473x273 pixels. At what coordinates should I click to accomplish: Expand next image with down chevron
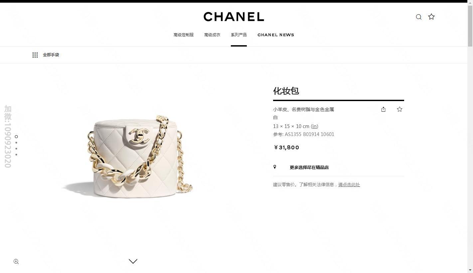133,261
